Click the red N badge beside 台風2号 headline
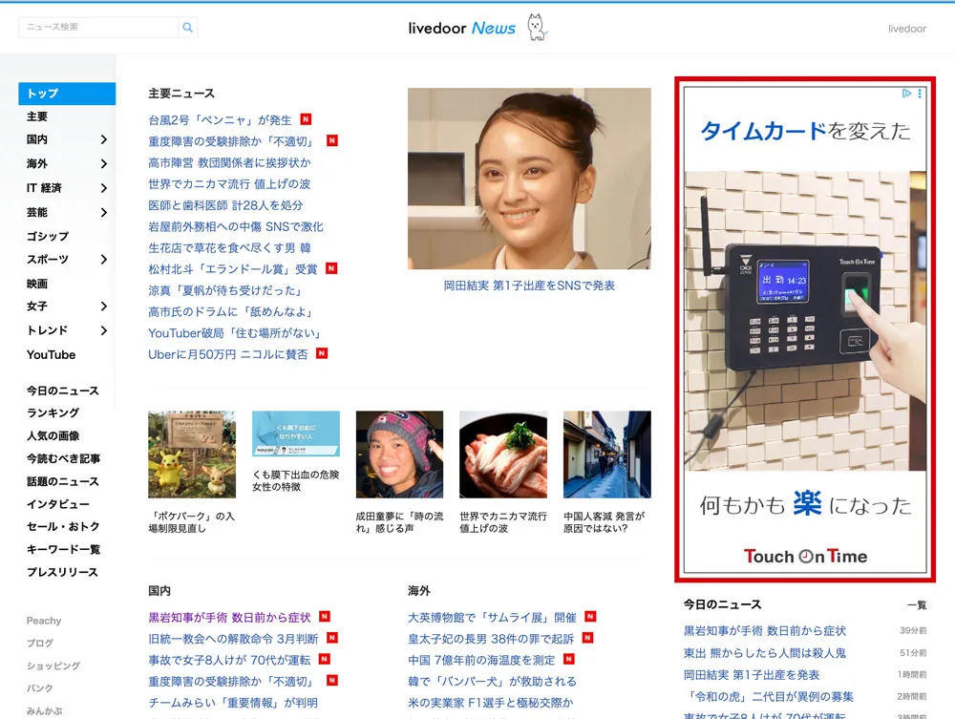Screen dimensions: 955x719 click(306, 119)
